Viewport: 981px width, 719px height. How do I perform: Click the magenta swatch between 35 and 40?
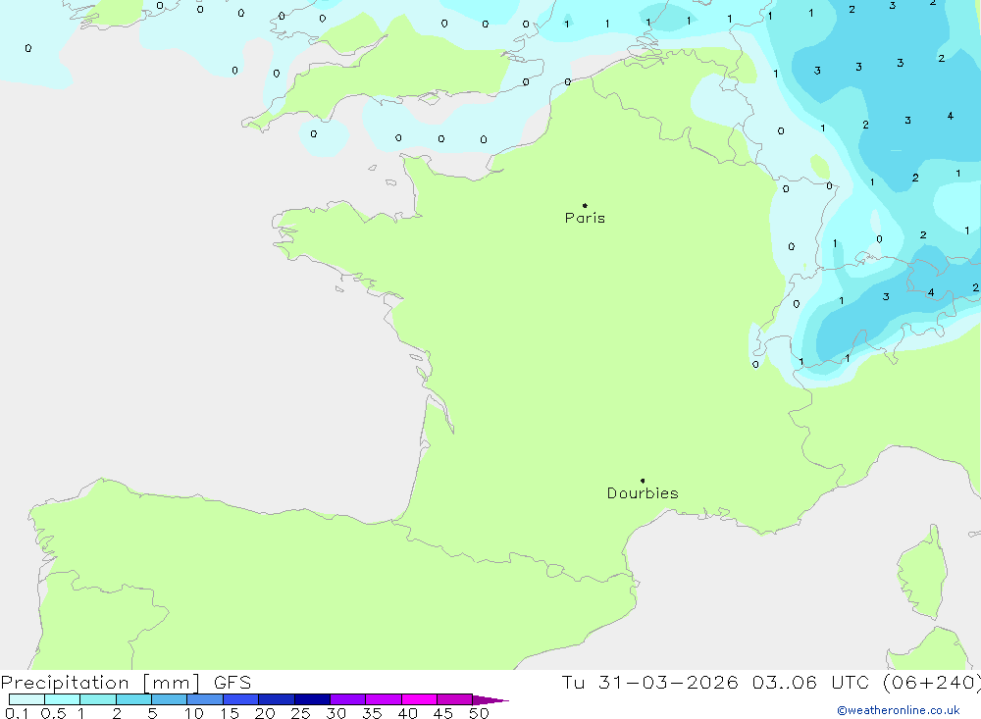coord(384,699)
